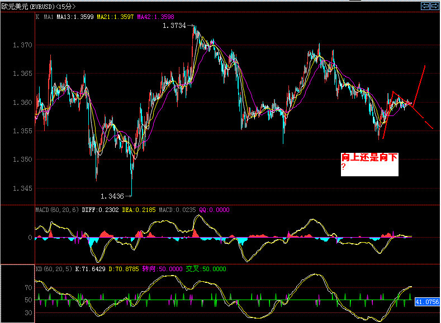Click the 1.345 price axis label
441x323 pixels.
22,189
